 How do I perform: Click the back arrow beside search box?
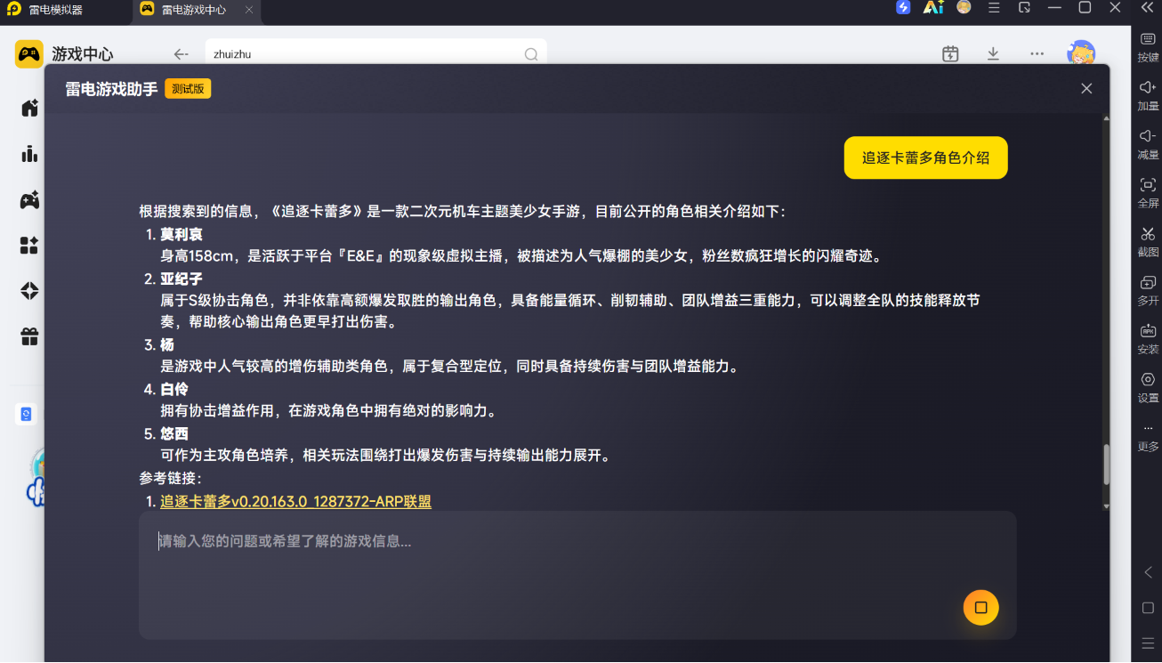[181, 54]
